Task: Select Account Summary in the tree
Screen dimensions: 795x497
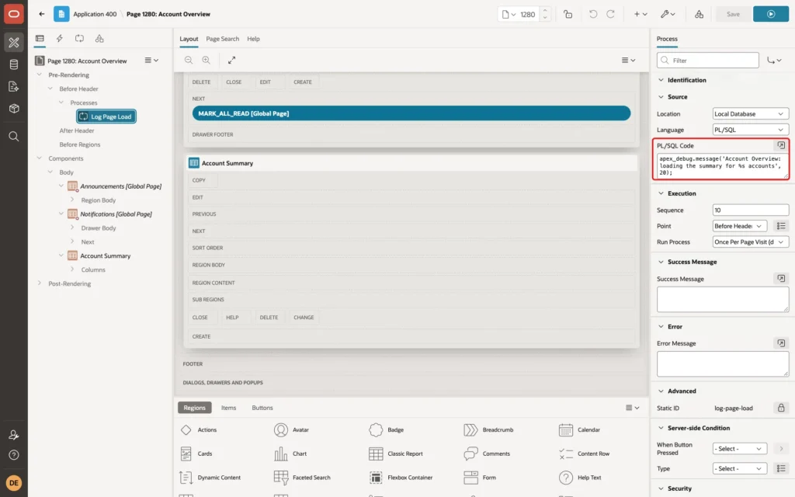Action: click(x=105, y=255)
